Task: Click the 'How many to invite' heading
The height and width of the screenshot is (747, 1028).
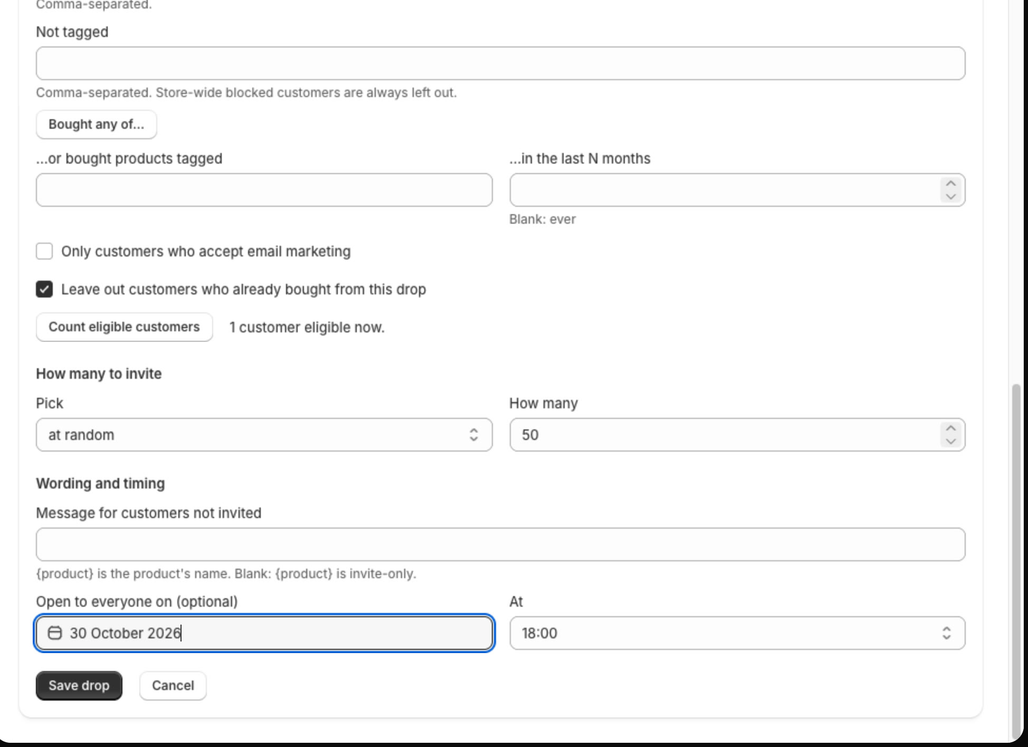Action: point(99,373)
